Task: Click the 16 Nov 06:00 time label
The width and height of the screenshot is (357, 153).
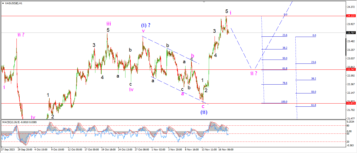Action: (226, 150)
